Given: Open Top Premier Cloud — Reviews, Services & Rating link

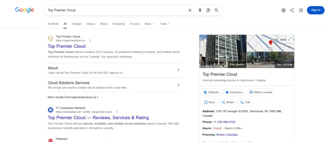Looking at the screenshot, I should click(x=98, y=118).
